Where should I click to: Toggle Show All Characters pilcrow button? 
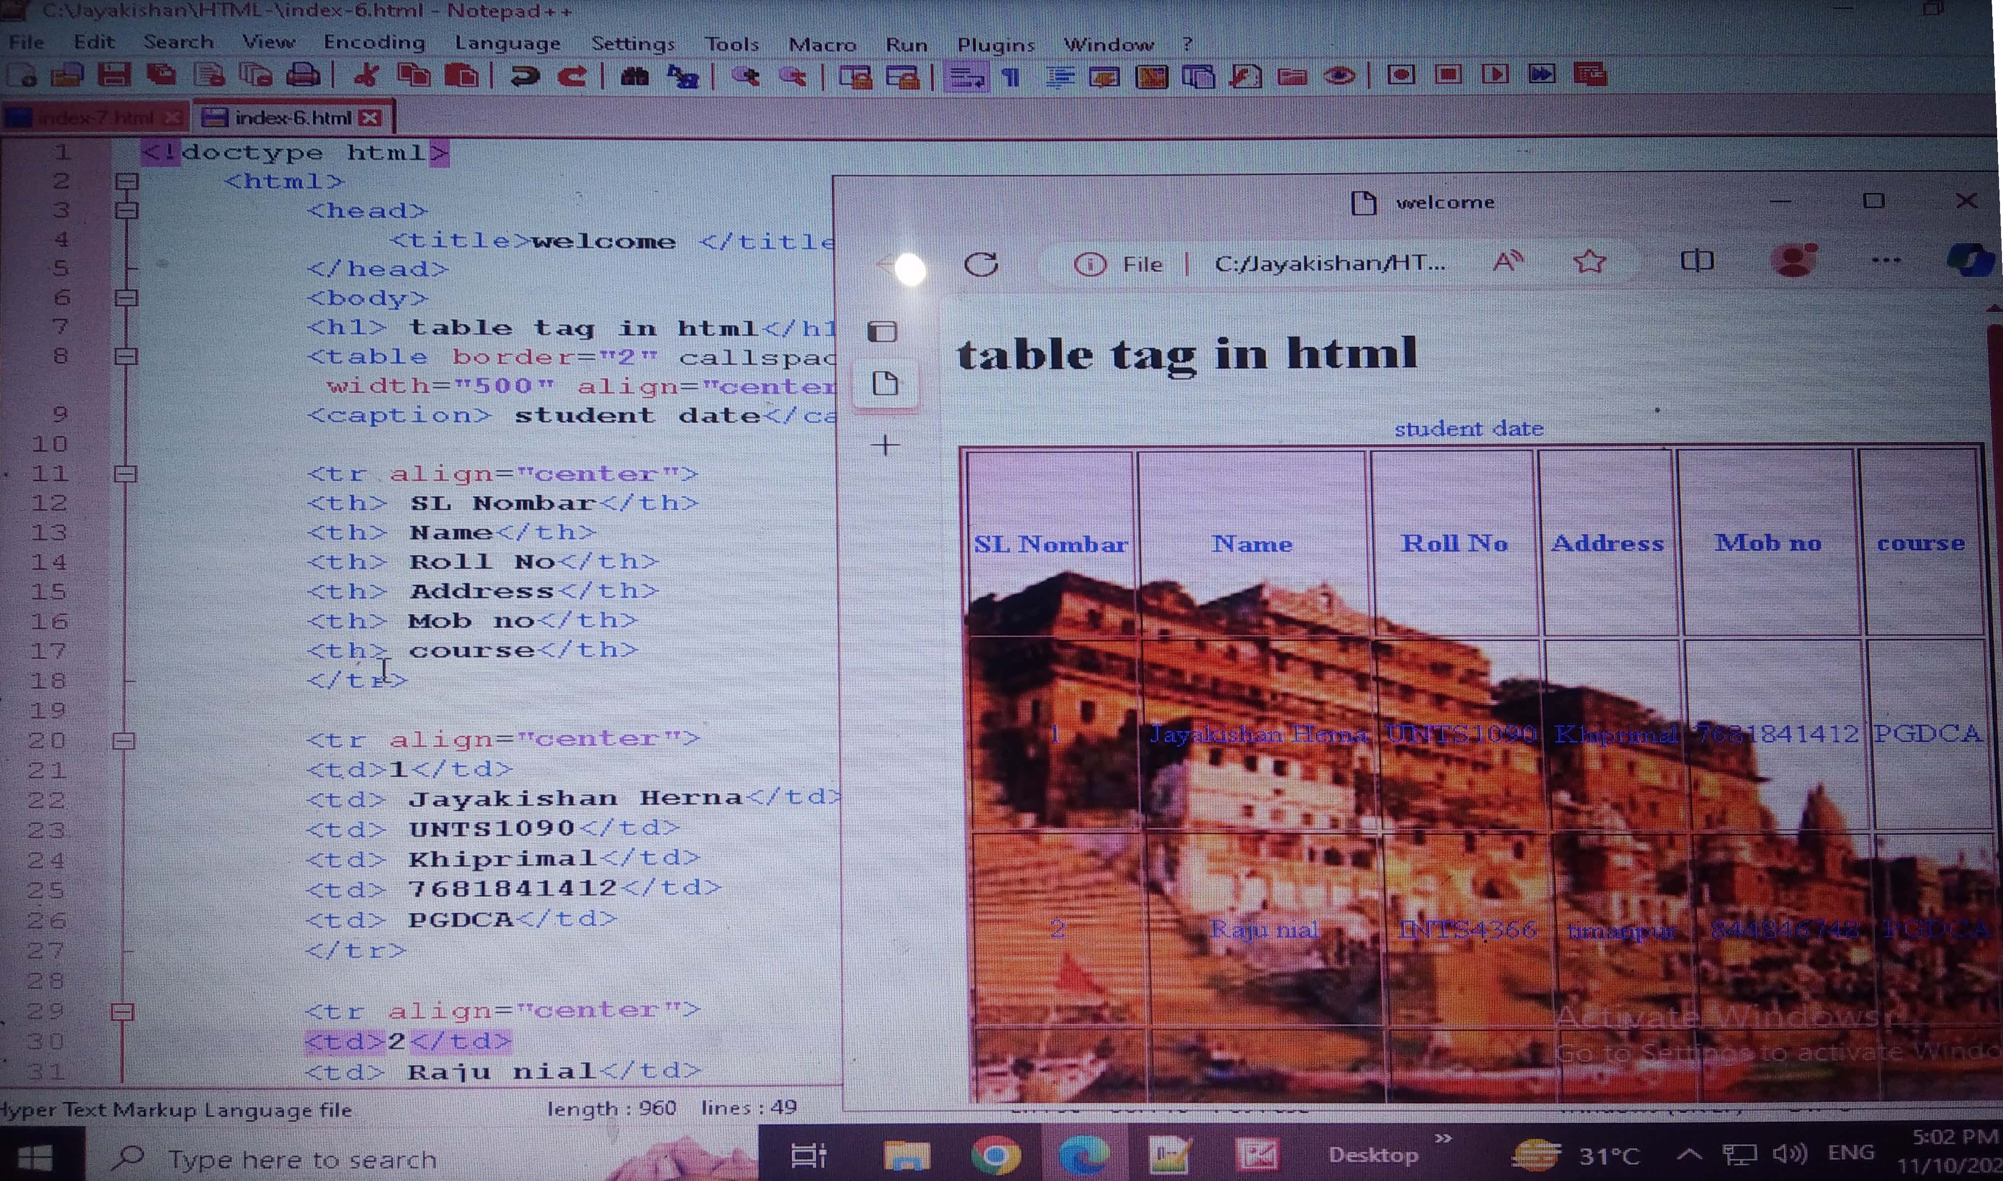click(1011, 77)
